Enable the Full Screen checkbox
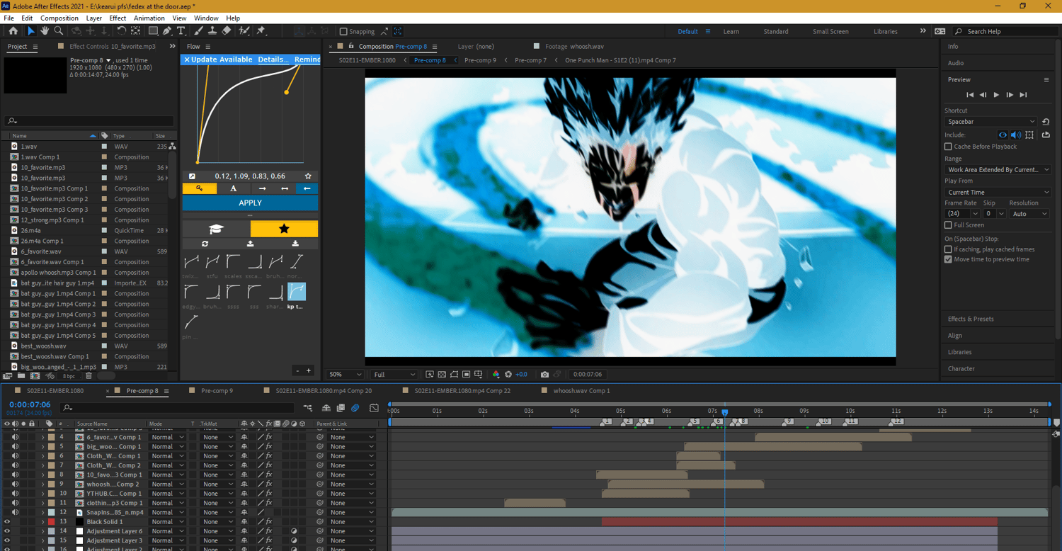 pos(948,225)
